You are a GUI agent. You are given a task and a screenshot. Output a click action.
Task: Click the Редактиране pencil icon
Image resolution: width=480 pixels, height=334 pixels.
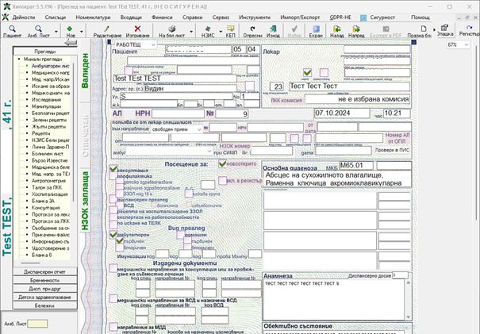(x=107, y=30)
